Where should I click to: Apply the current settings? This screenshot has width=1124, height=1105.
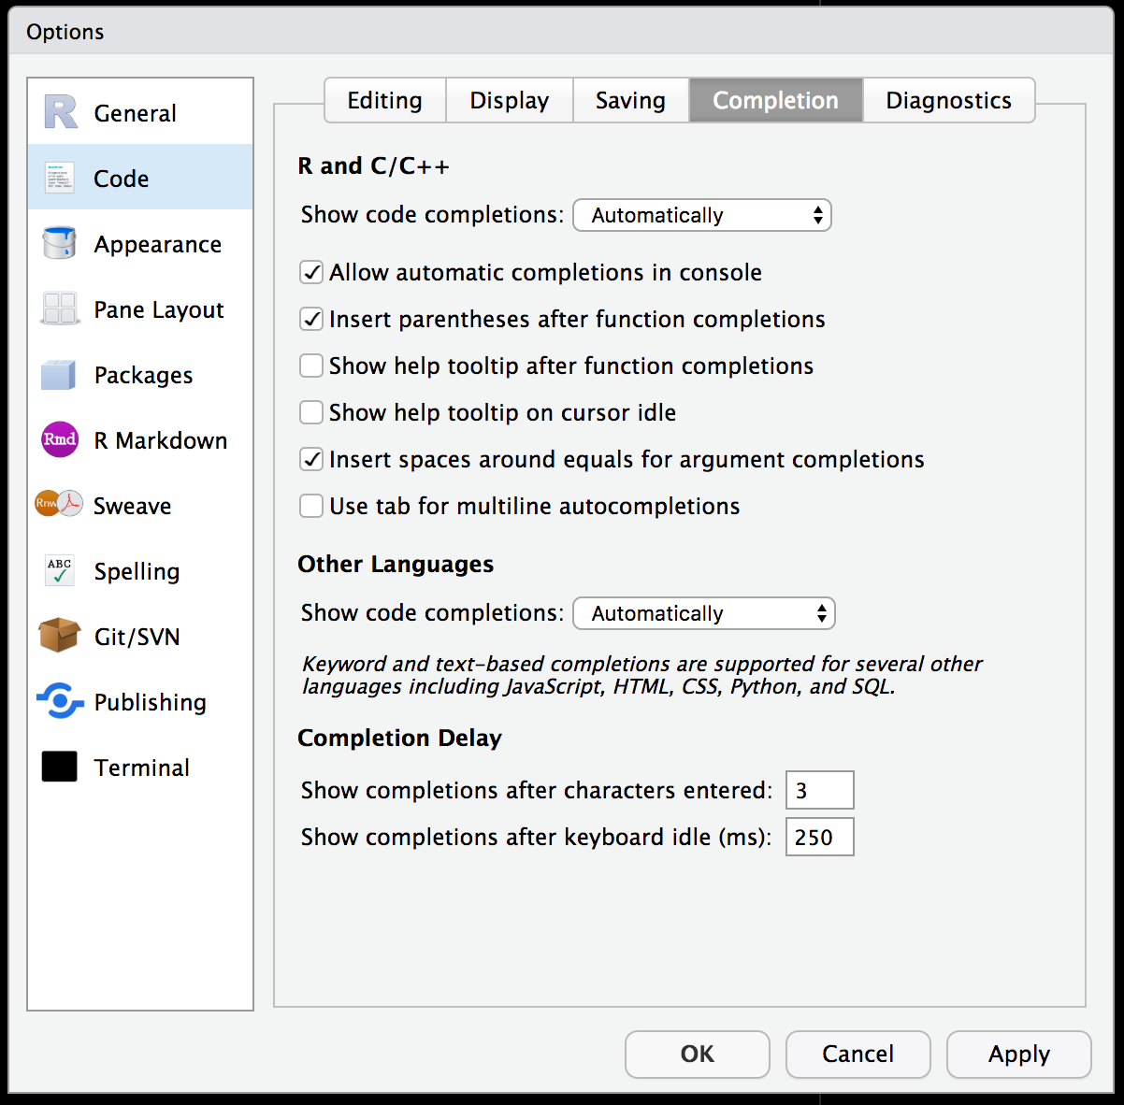point(1018,1055)
